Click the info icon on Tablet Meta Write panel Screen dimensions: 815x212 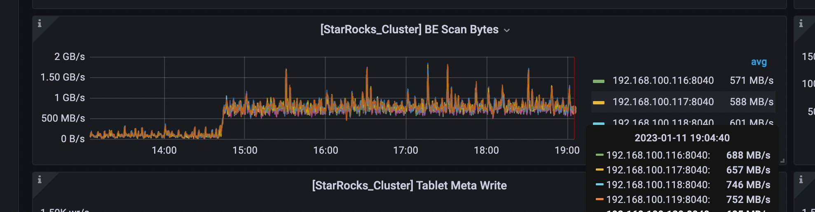(40, 180)
